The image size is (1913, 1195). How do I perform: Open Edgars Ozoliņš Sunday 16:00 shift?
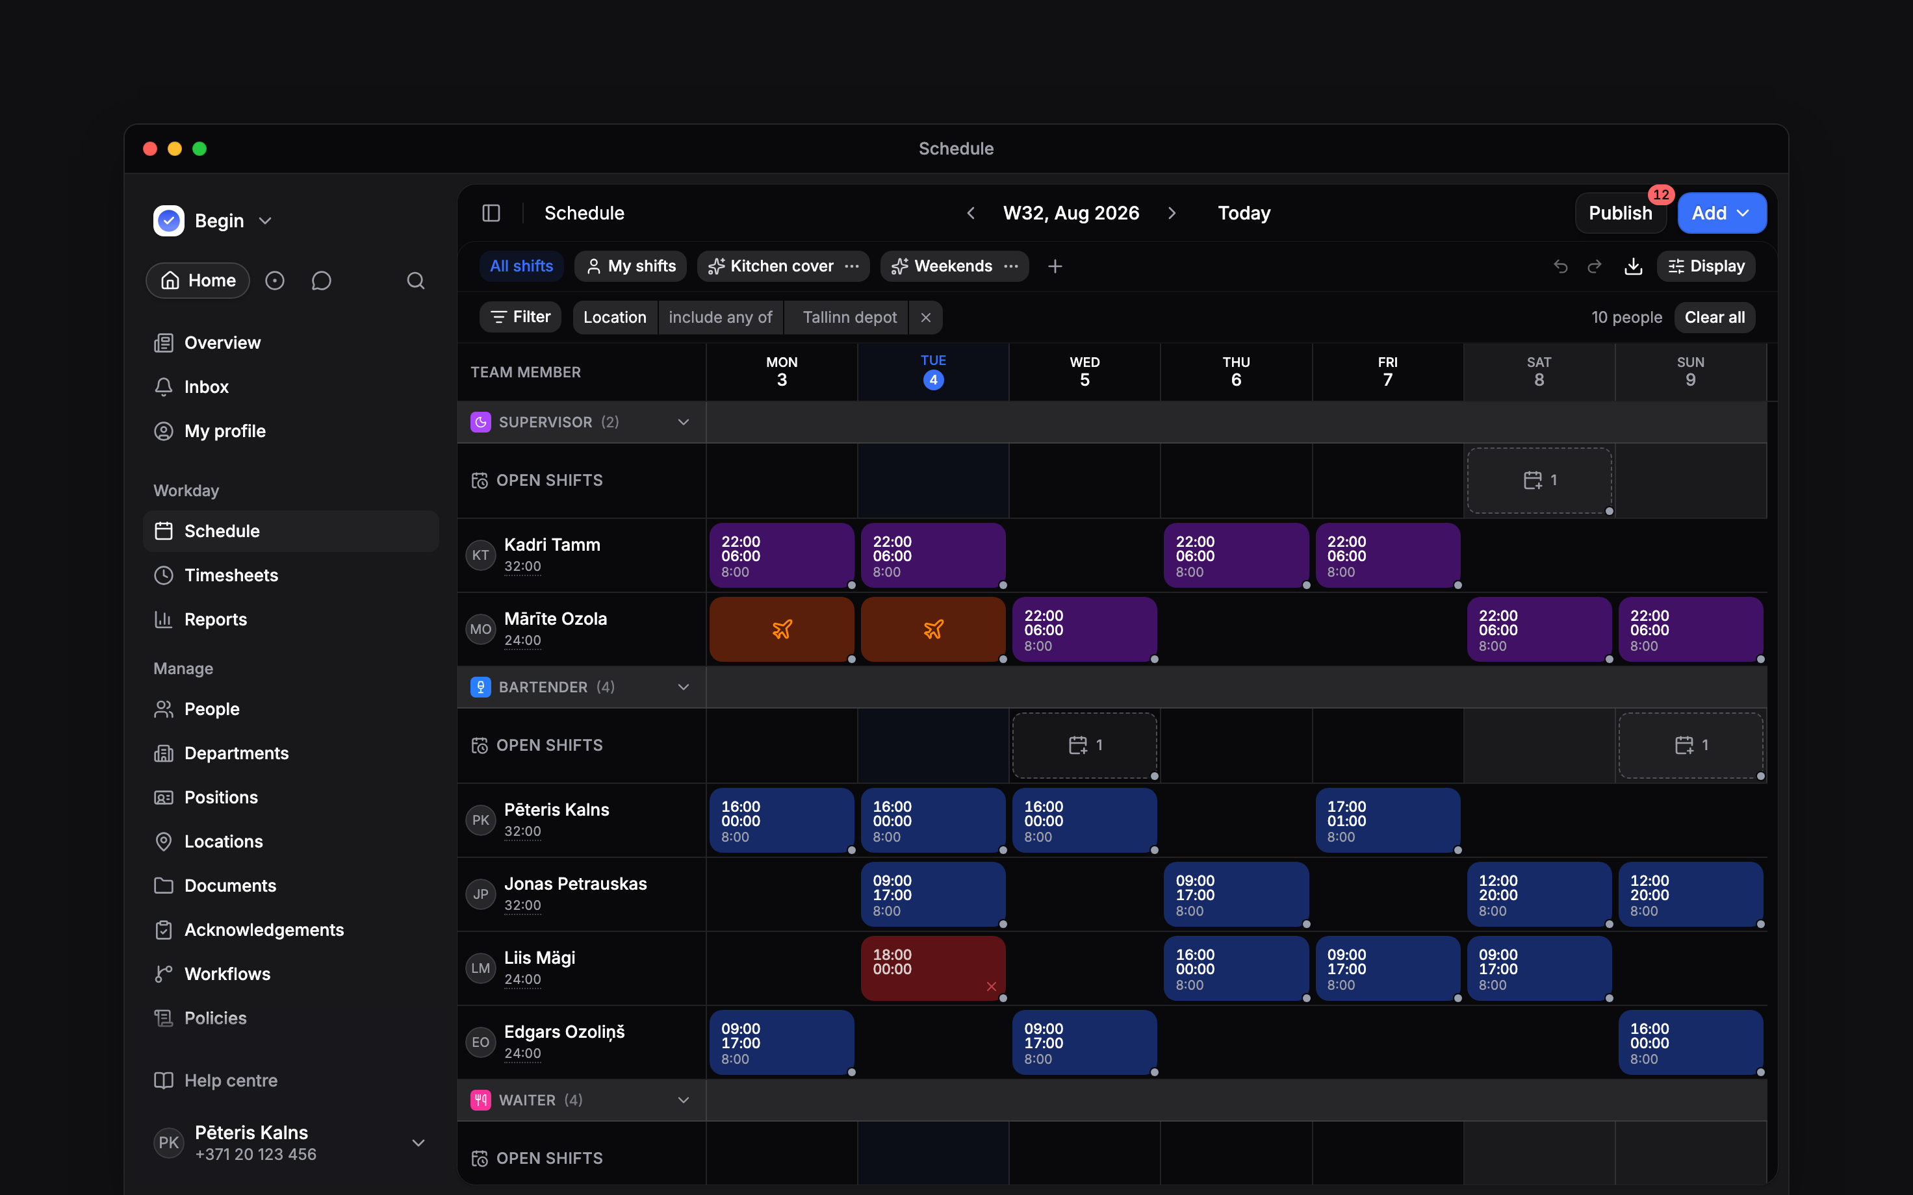[x=1691, y=1042]
